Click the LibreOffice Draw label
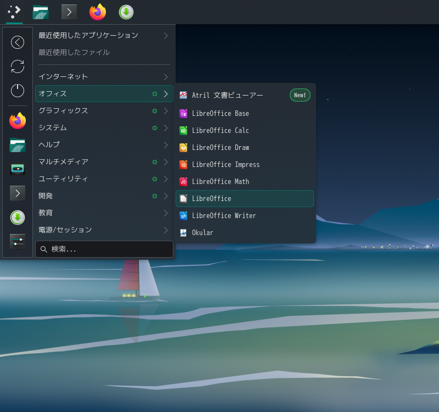 click(x=221, y=148)
